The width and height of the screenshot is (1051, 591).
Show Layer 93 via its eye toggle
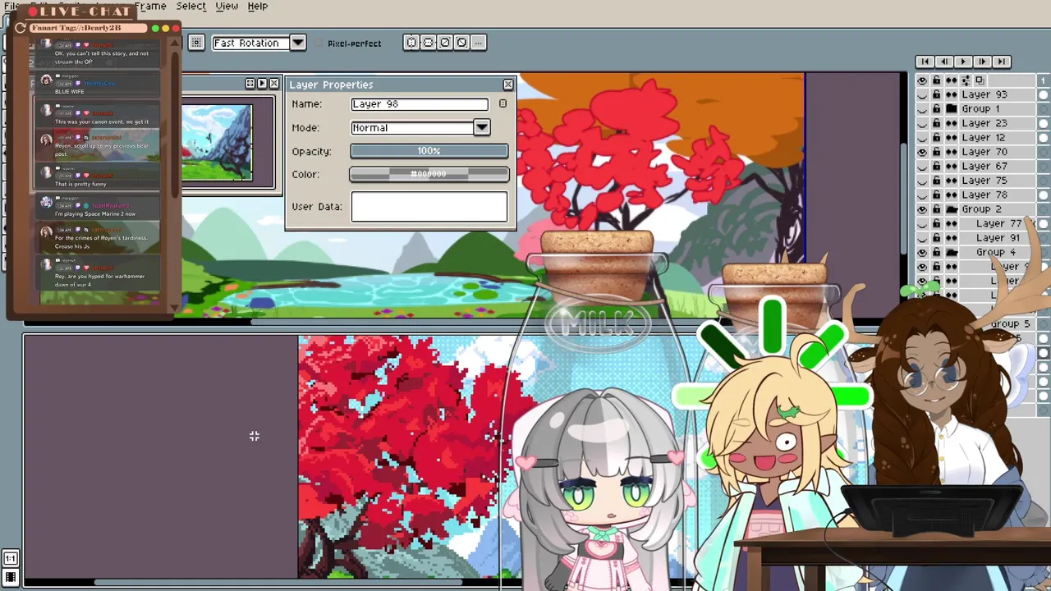click(x=922, y=94)
